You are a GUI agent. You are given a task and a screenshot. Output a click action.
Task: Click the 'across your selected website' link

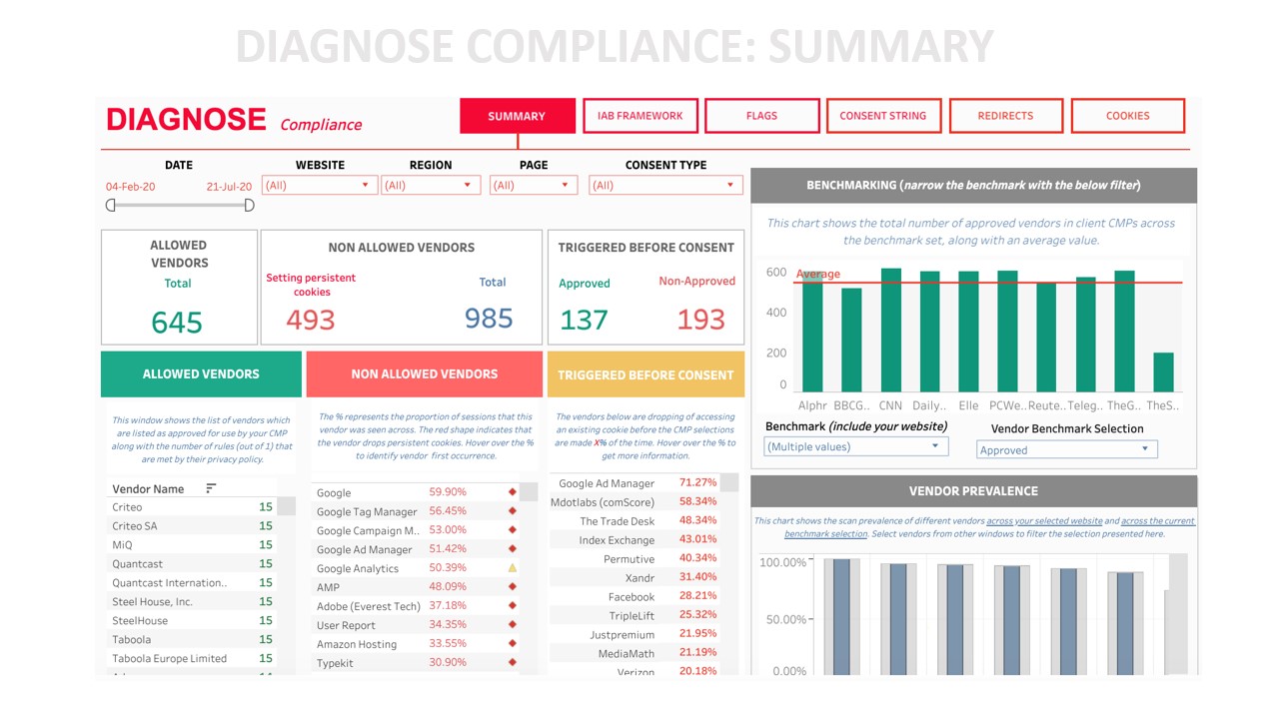pos(1044,521)
